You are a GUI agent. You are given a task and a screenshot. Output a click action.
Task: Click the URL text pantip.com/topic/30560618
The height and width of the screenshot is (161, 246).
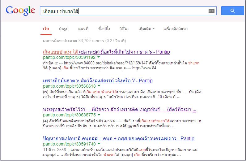(69, 86)
